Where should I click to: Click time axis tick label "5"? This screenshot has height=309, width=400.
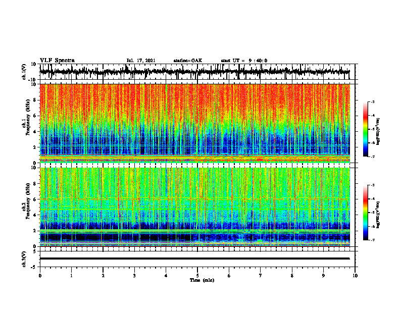click(x=197, y=276)
